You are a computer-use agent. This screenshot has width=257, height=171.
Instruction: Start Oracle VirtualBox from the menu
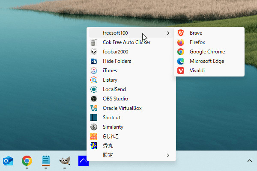131,108
